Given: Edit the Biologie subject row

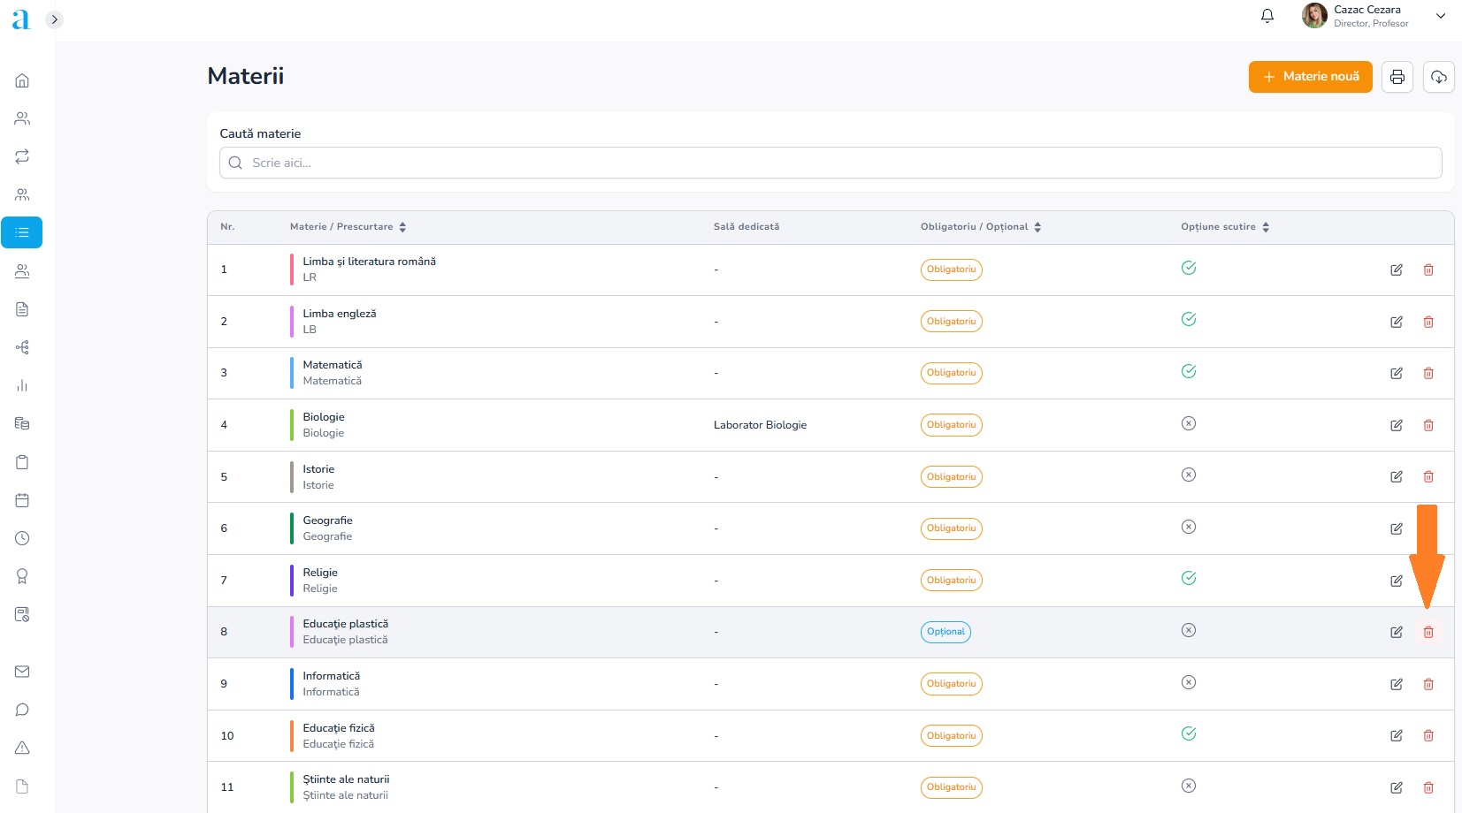Looking at the screenshot, I should [1396, 425].
